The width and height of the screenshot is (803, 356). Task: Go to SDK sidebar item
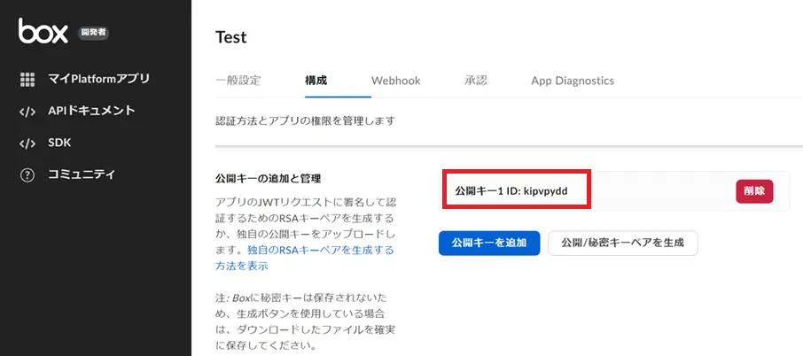59,143
